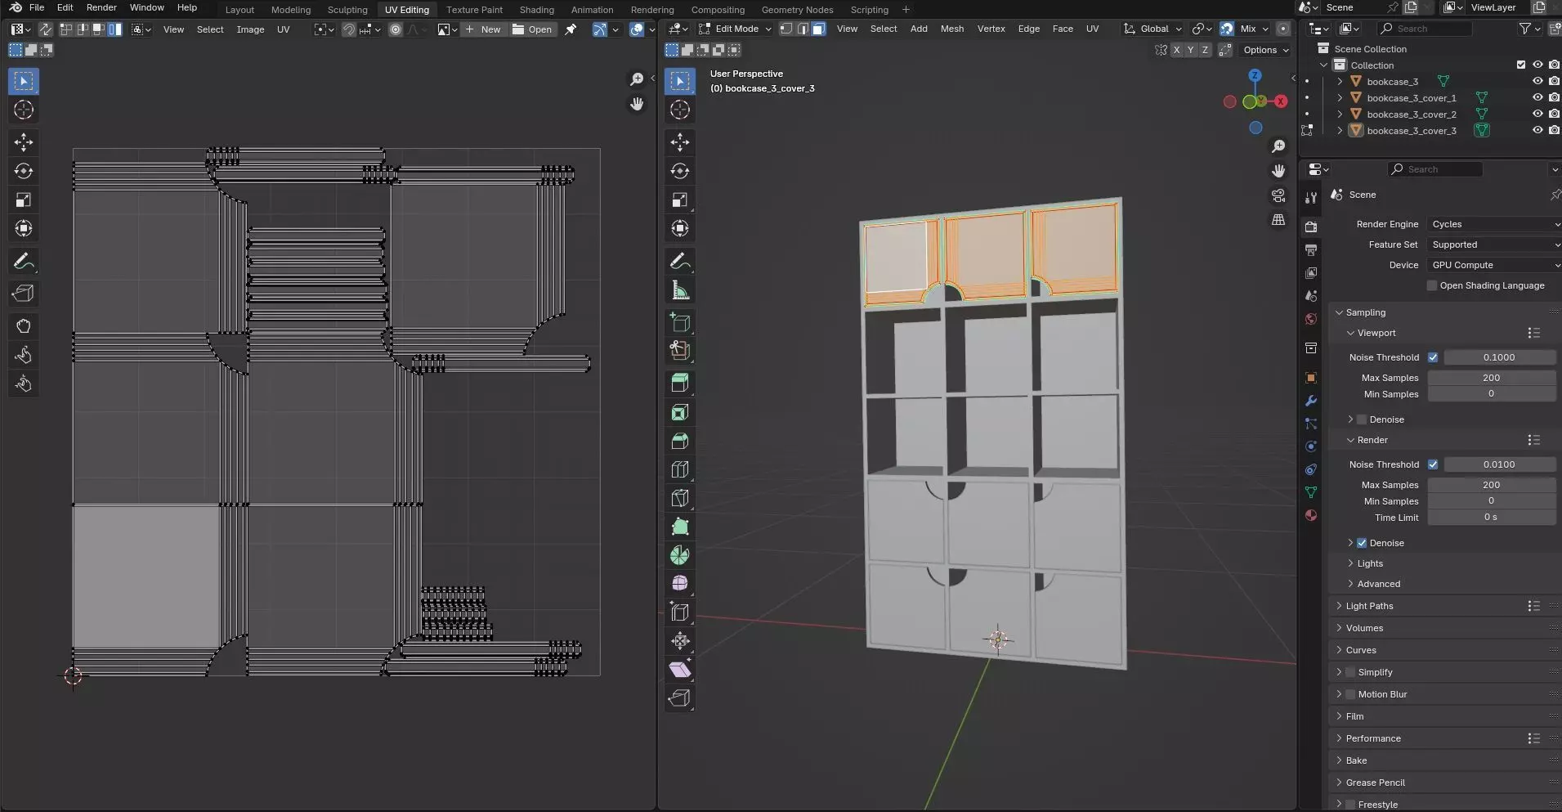Image resolution: width=1562 pixels, height=812 pixels.
Task: Open the Output properties tab
Action: (x=1311, y=249)
